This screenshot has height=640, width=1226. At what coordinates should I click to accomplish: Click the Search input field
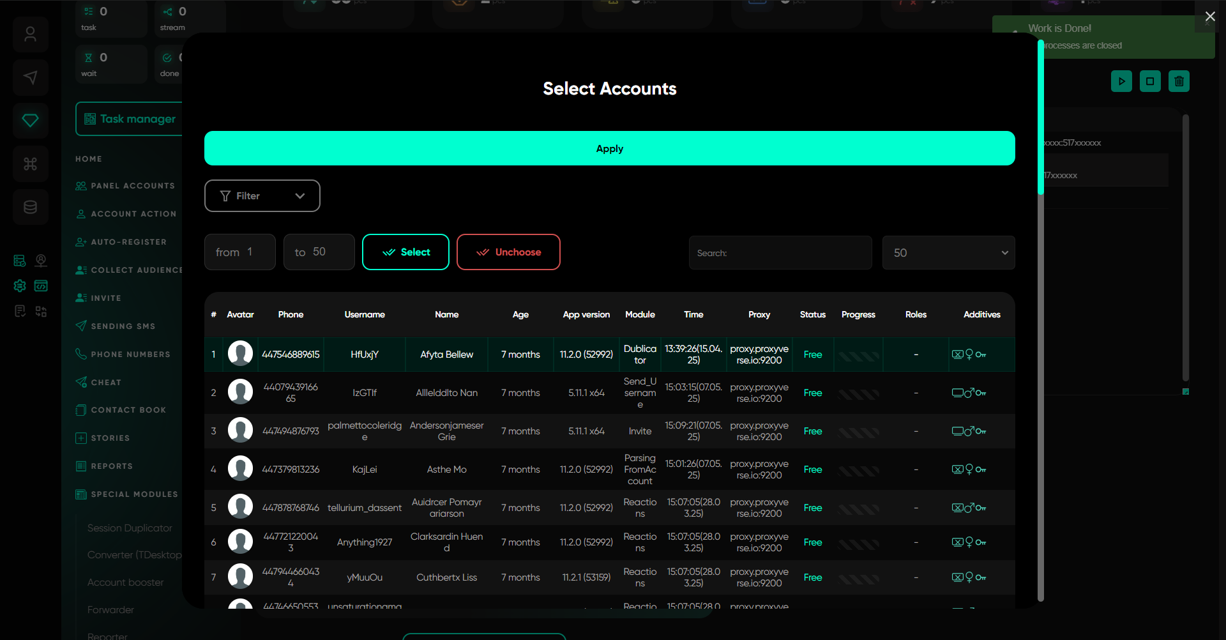tap(780, 253)
